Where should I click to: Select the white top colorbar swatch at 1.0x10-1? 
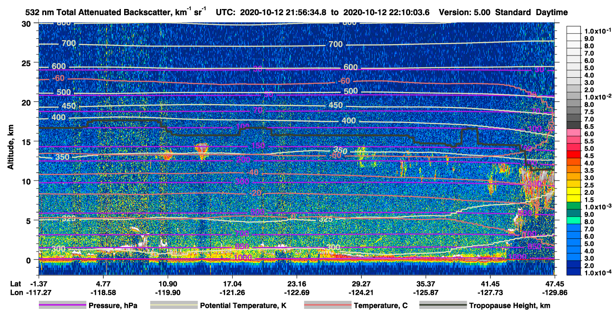tap(574, 31)
